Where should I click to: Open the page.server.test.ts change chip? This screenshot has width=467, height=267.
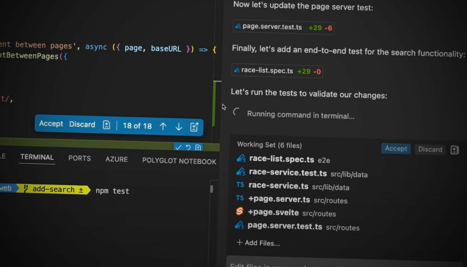point(283,27)
